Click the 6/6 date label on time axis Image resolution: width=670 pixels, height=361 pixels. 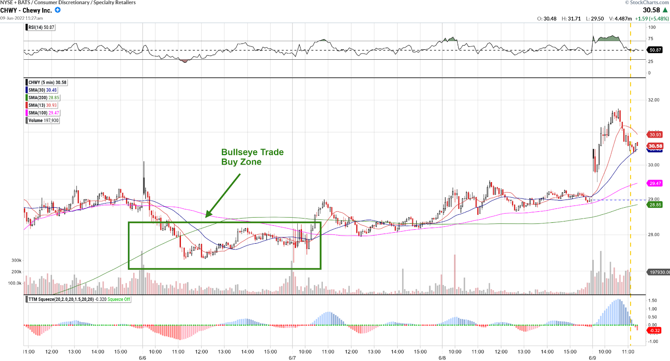(x=142, y=358)
